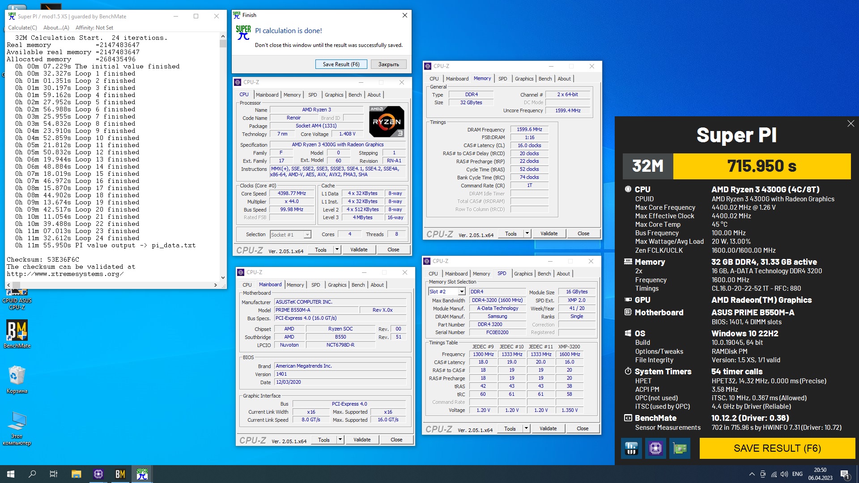Select the Memory tab in CPU-Z Mainboard window

[x=295, y=285]
